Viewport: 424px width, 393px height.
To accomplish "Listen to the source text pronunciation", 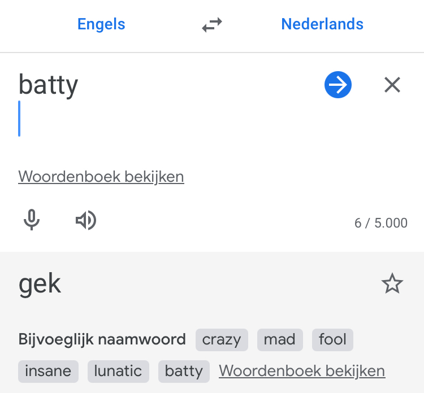I will click(x=86, y=220).
